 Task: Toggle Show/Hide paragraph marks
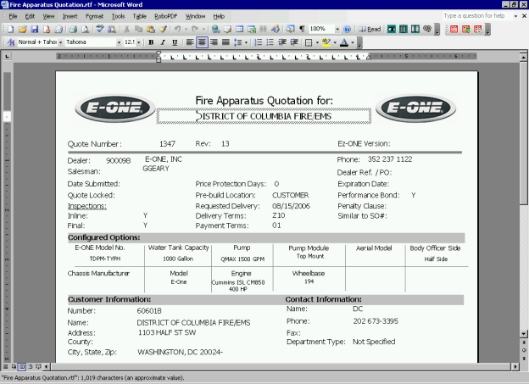point(302,30)
